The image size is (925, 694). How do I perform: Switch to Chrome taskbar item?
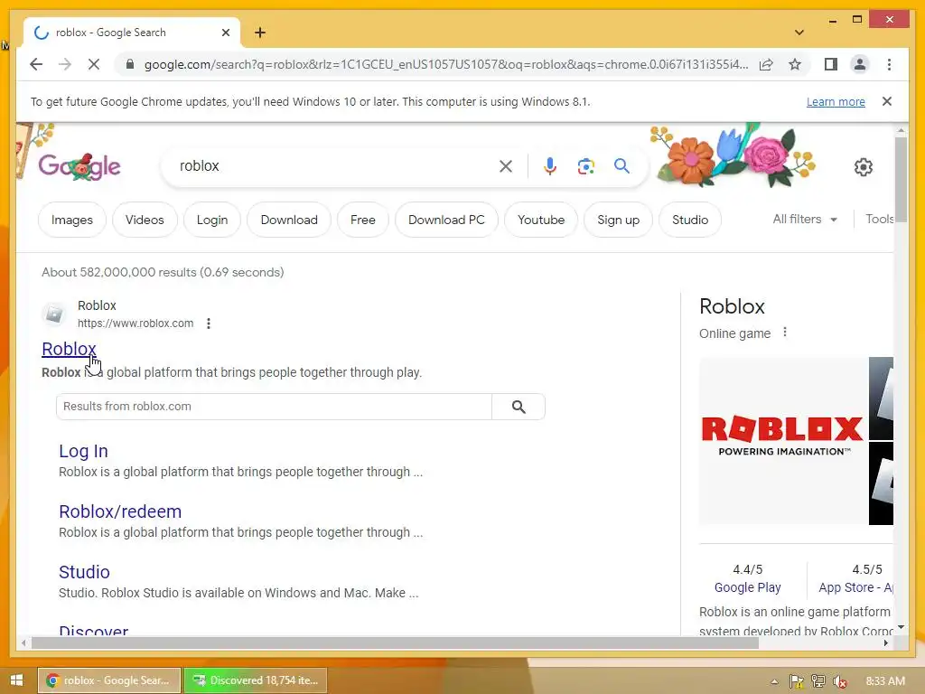point(109,680)
